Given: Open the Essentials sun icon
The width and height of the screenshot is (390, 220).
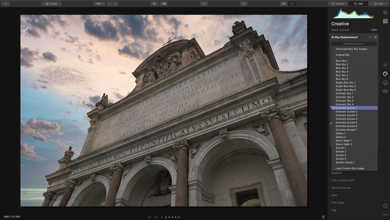Looking at the screenshot, I should (x=385, y=65).
